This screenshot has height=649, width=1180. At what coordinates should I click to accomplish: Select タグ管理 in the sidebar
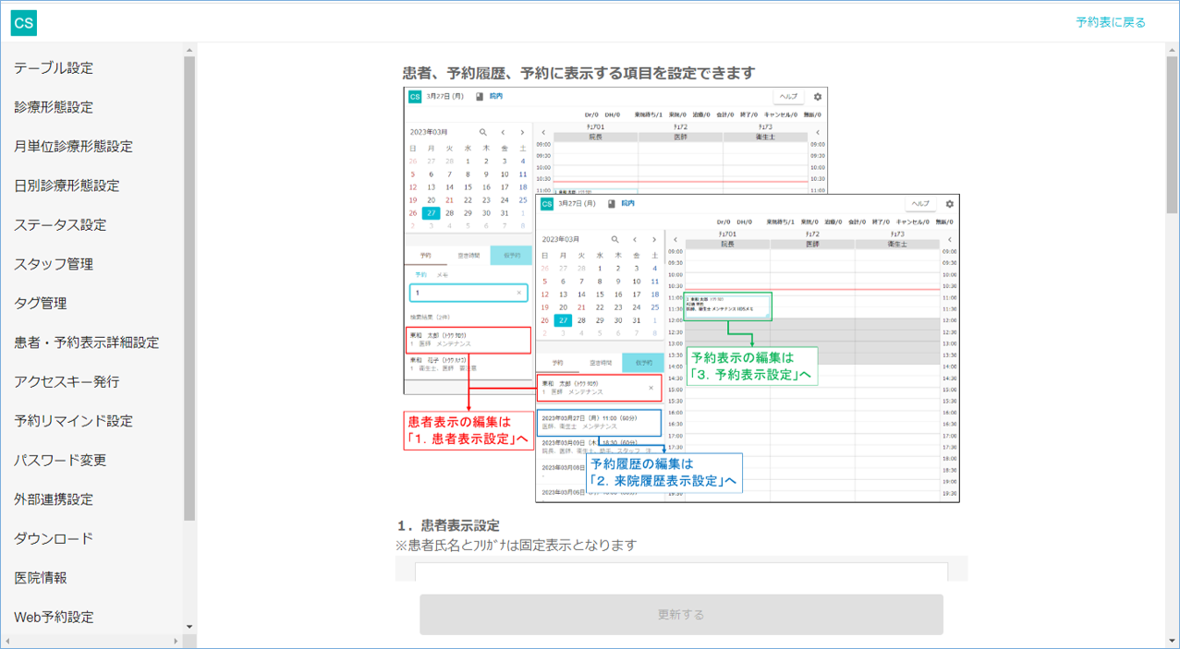(x=41, y=304)
